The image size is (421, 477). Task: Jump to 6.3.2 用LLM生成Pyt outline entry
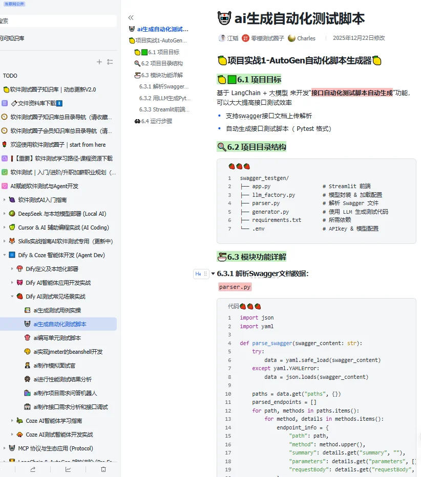click(x=165, y=98)
